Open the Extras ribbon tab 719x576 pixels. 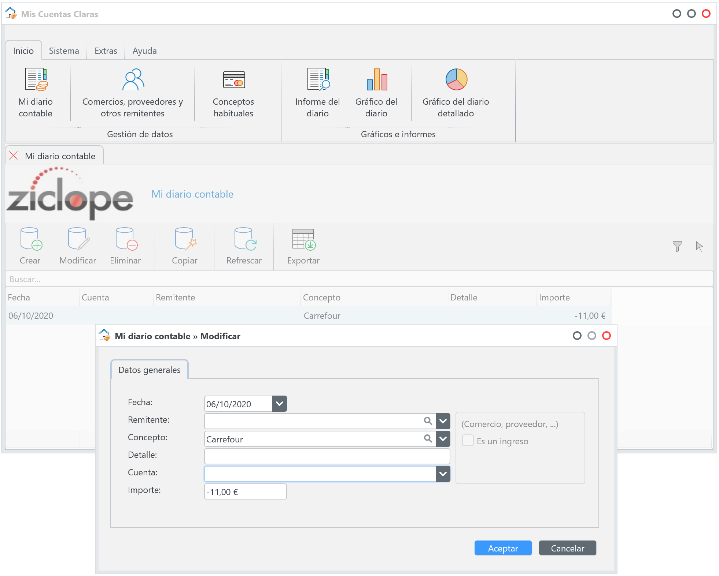pos(106,51)
